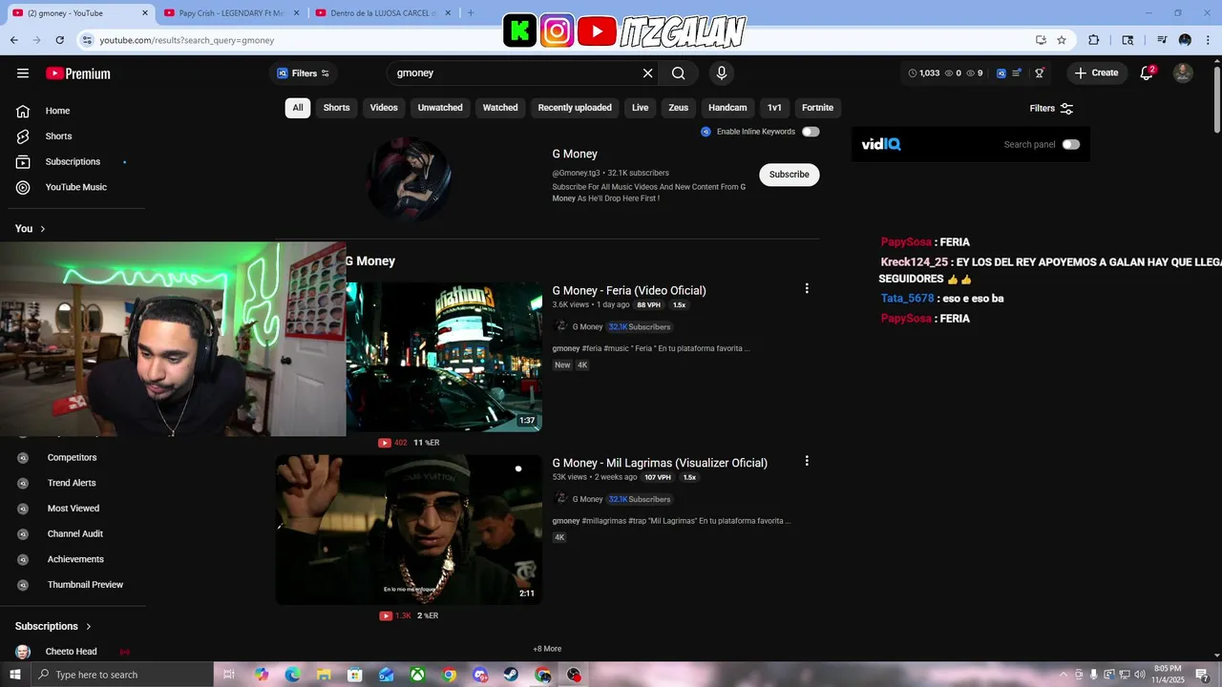Open G Money - Mil Lagrimas video title
This screenshot has height=687, width=1222.
pos(660,463)
